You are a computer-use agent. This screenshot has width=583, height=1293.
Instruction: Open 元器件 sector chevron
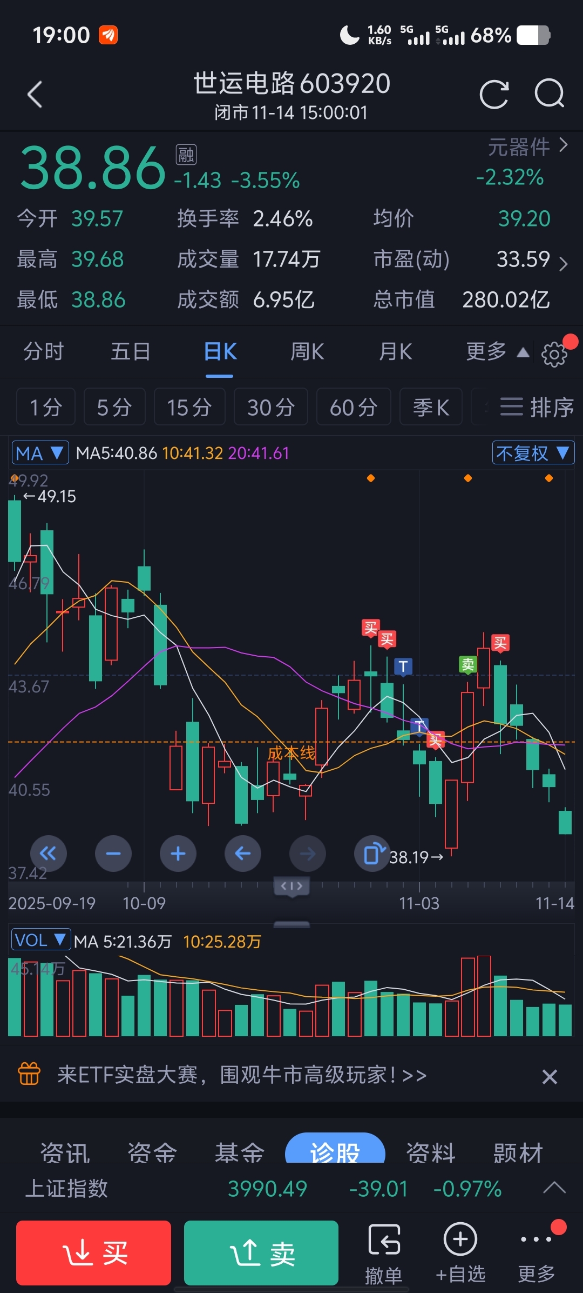tap(564, 145)
